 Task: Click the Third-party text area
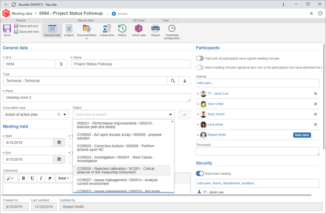(258, 151)
